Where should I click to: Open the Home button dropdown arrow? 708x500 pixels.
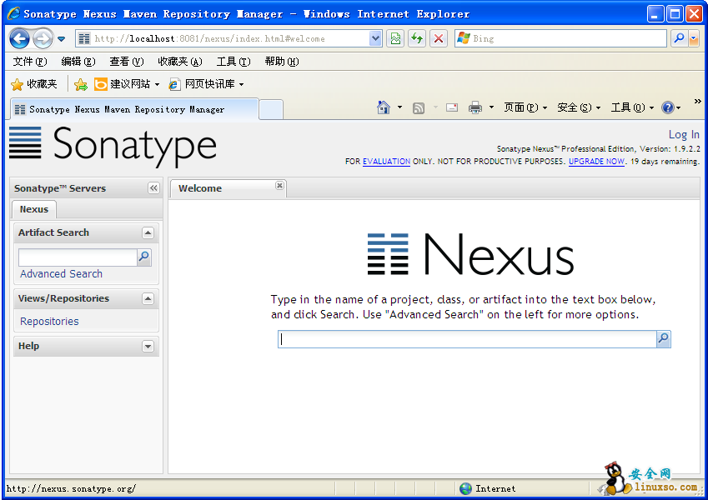pyautogui.click(x=399, y=107)
